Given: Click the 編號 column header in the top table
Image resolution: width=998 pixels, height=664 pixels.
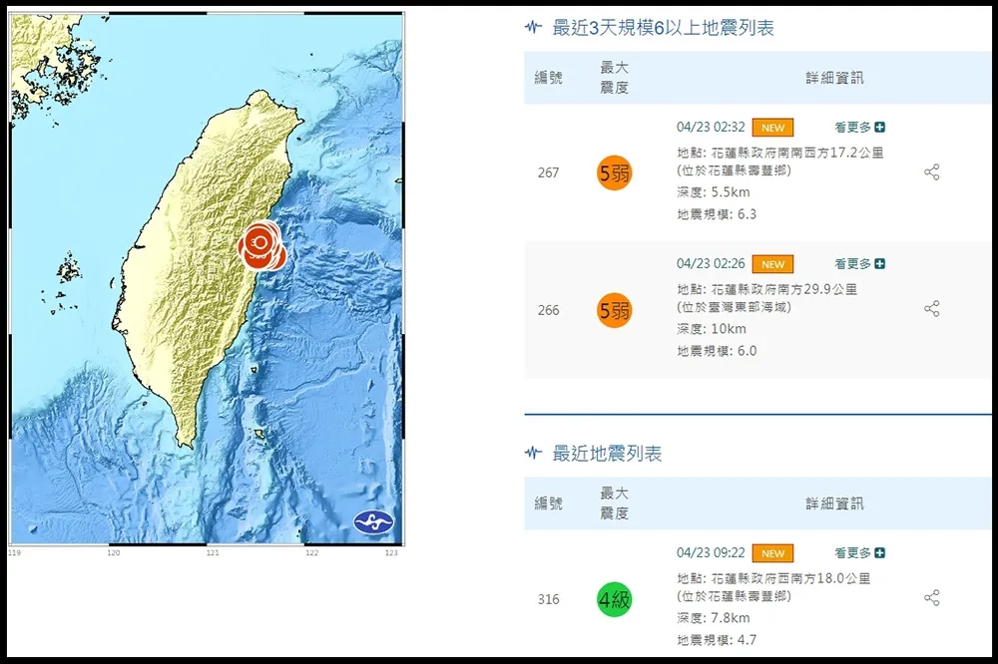Looking at the screenshot, I should coord(548,78).
